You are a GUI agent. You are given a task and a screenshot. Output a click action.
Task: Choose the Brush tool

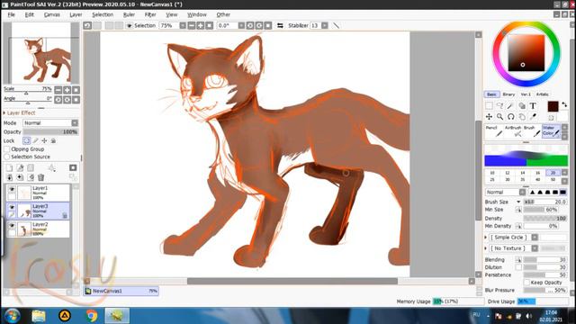click(532, 131)
